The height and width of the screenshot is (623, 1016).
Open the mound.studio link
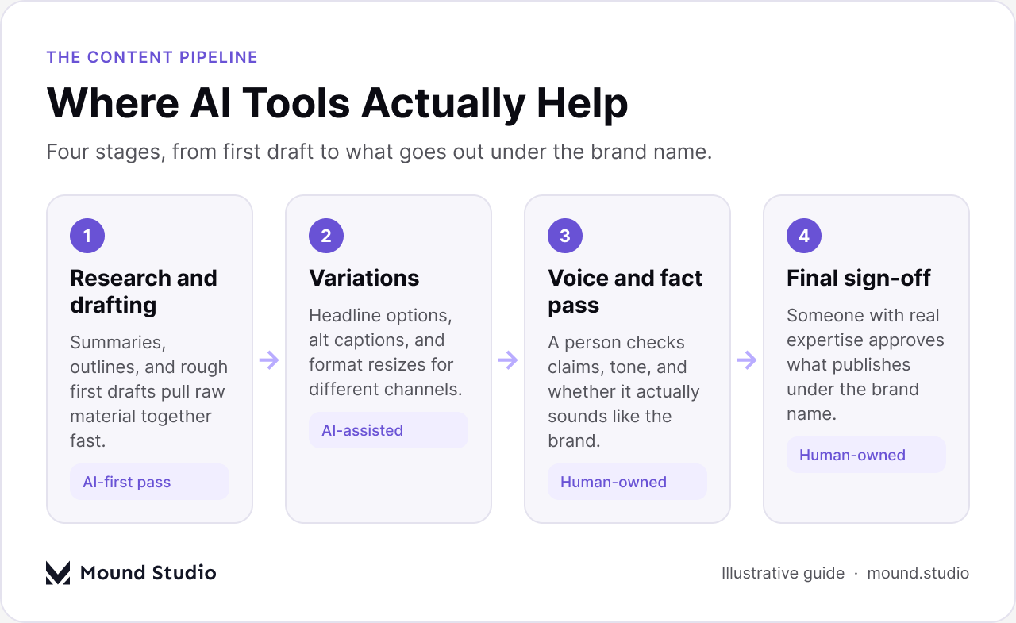click(918, 573)
